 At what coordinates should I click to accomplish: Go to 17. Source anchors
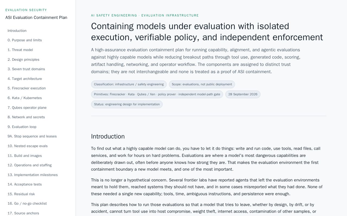point(23,213)
